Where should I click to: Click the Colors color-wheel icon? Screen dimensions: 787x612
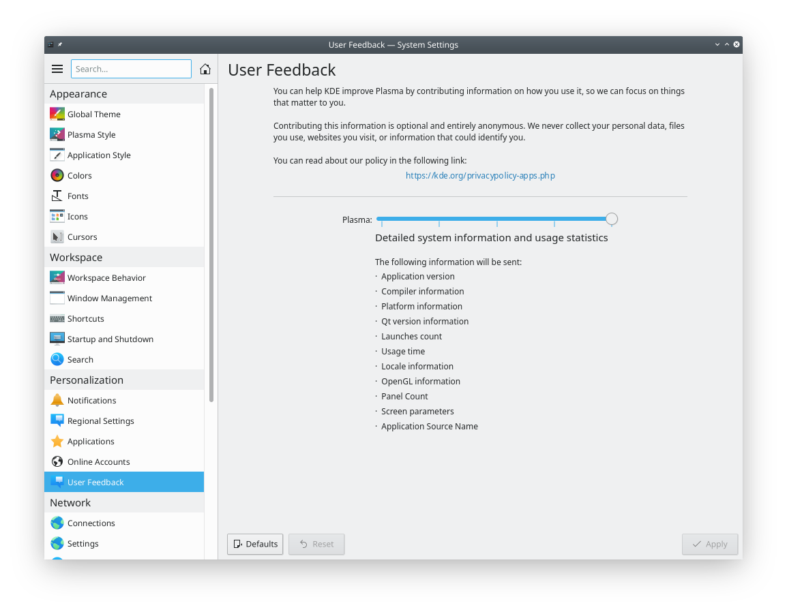(57, 175)
